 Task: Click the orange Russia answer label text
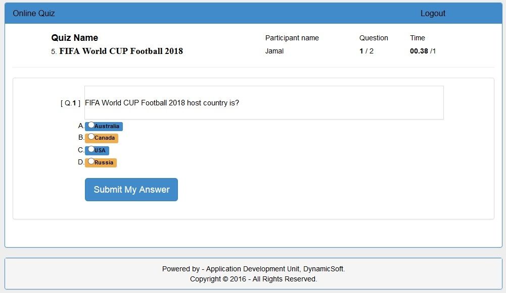104,163
